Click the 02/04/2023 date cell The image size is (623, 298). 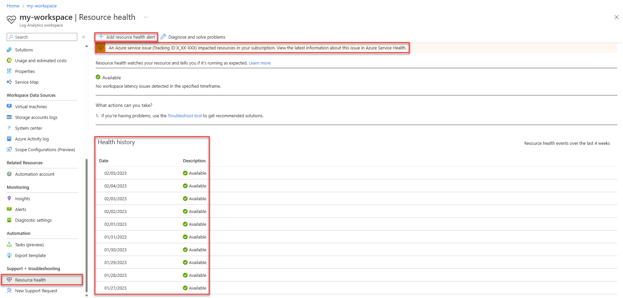[115, 186]
